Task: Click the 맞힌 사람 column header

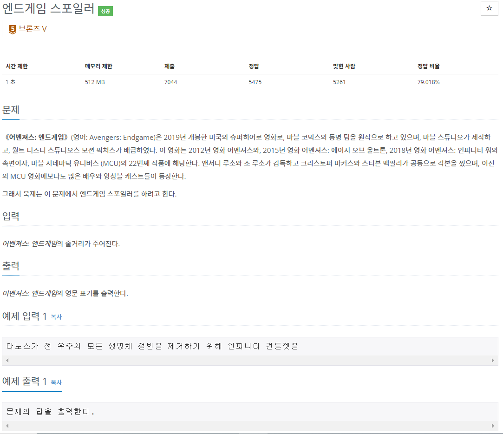Action: coord(344,66)
